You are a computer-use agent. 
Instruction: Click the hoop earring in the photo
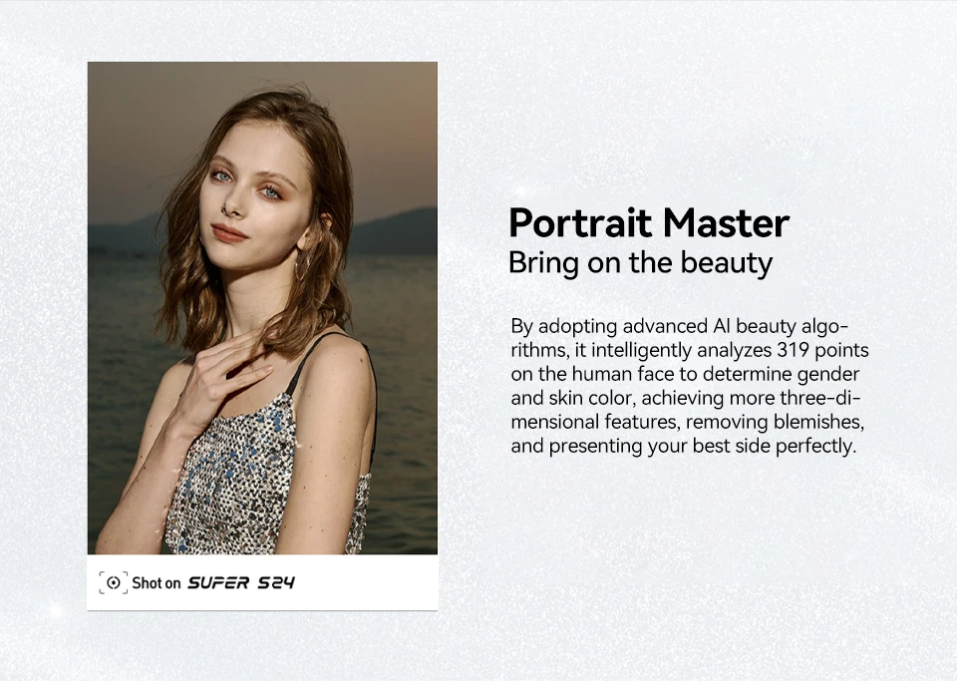pos(301,265)
